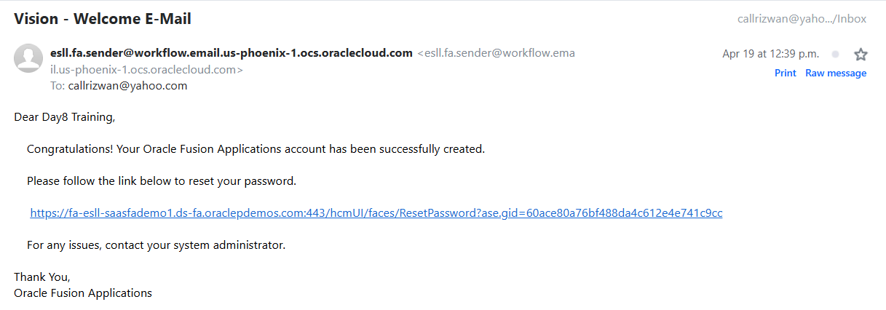
Task: Click the sender's profile avatar
Action: (x=28, y=58)
